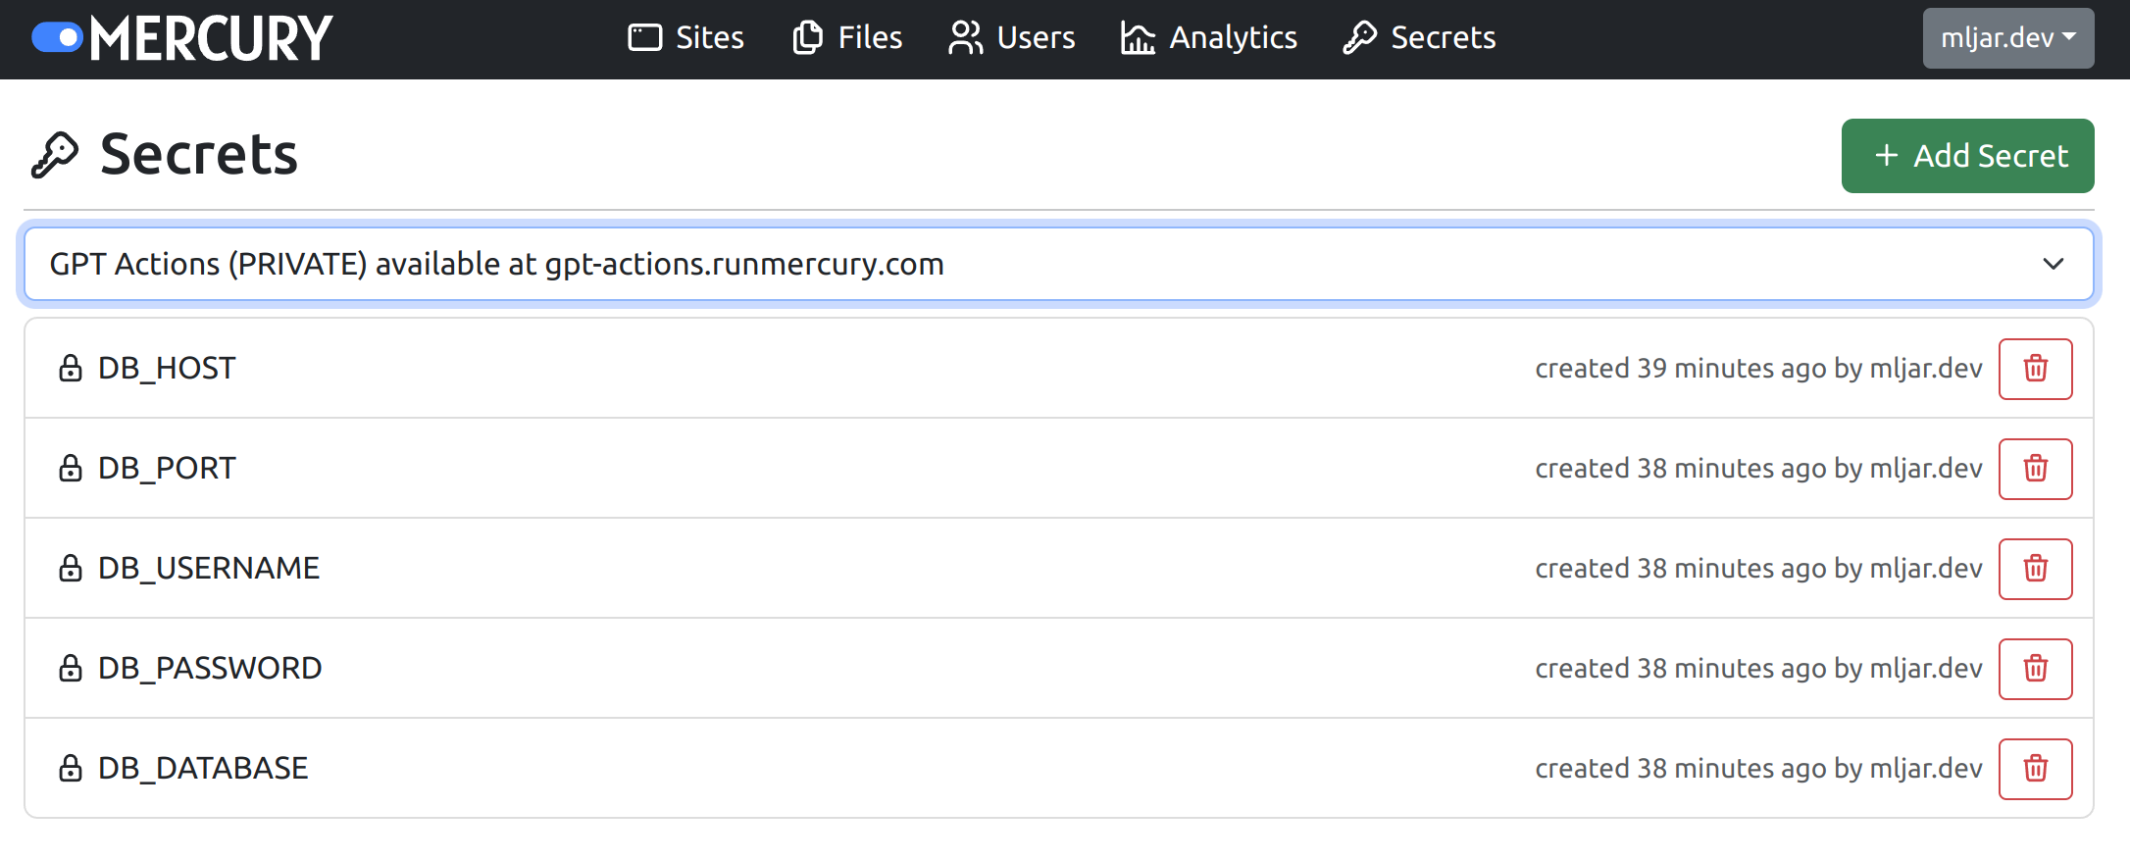Click the Analytics chart icon

[1137, 37]
